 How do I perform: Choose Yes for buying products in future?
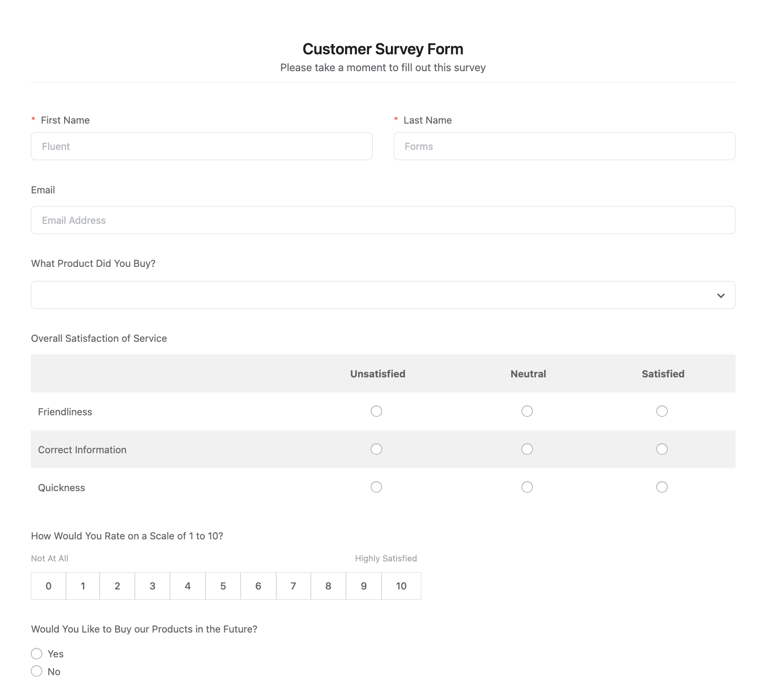37,654
